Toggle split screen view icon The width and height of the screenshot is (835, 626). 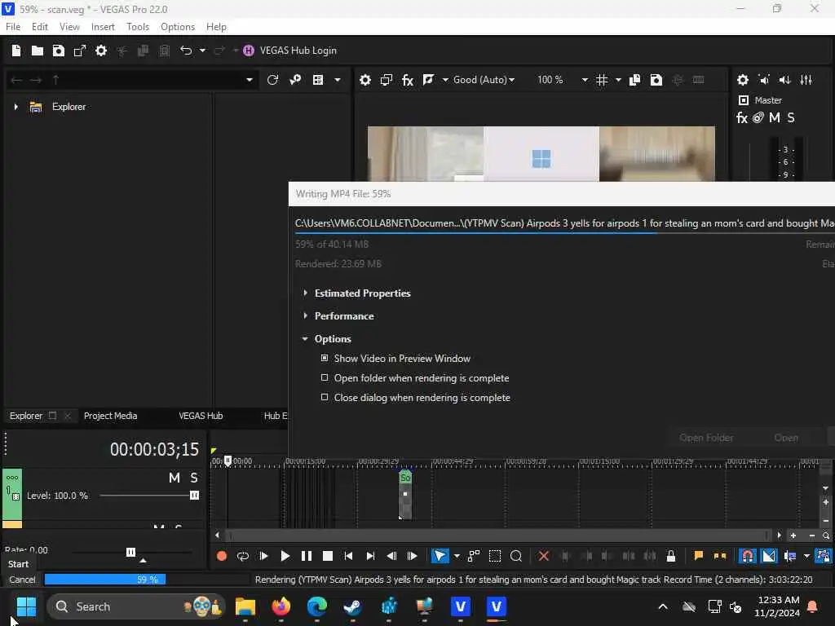pos(427,80)
